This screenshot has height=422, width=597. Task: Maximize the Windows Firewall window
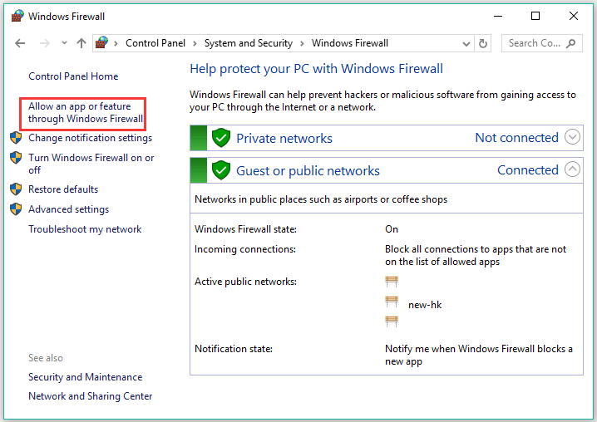tap(535, 16)
